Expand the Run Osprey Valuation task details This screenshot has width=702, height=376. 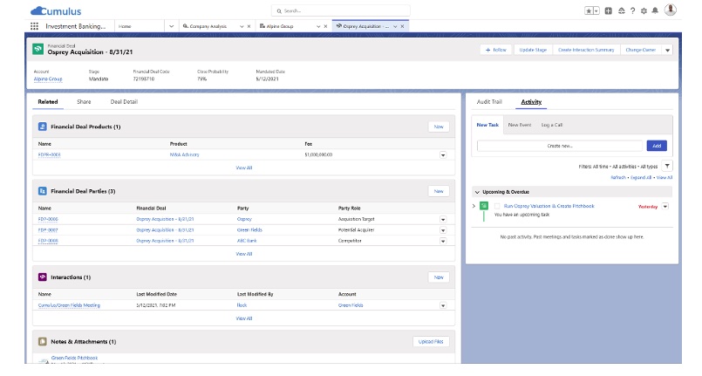tap(474, 206)
